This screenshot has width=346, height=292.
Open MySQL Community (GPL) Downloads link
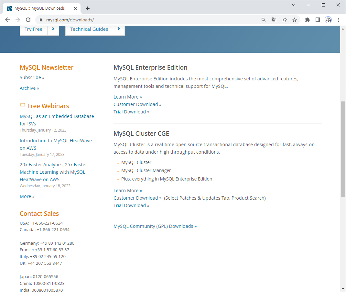(x=155, y=226)
